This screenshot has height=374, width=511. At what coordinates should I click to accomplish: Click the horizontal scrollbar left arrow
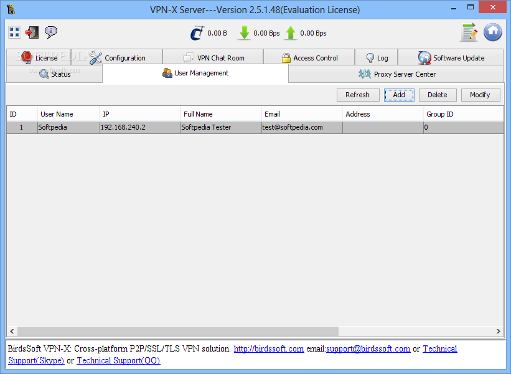point(12,331)
